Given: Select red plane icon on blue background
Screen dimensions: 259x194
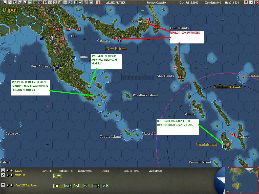Looking at the screenshot, I should pos(40,2).
